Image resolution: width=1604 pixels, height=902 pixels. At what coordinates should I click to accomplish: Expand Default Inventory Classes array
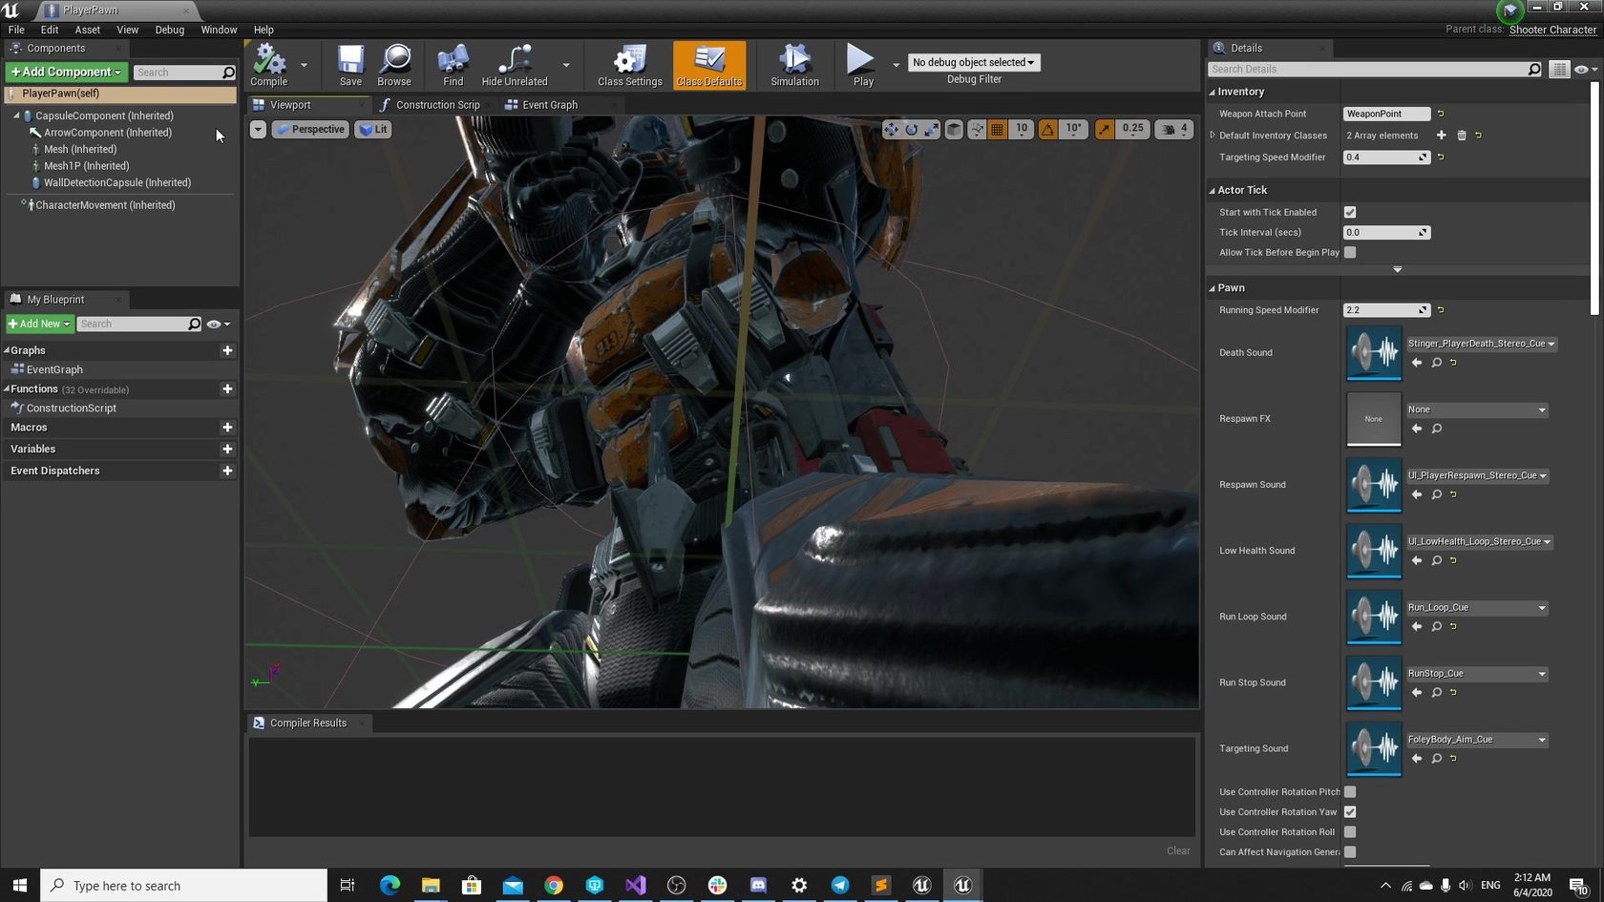(1213, 136)
